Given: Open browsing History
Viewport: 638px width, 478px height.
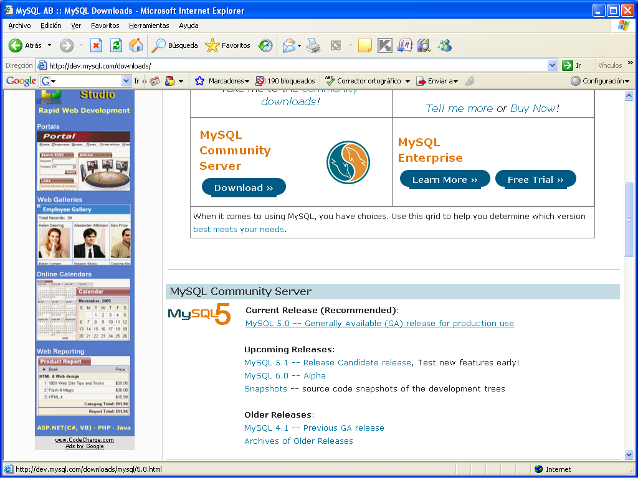Looking at the screenshot, I should [x=265, y=45].
